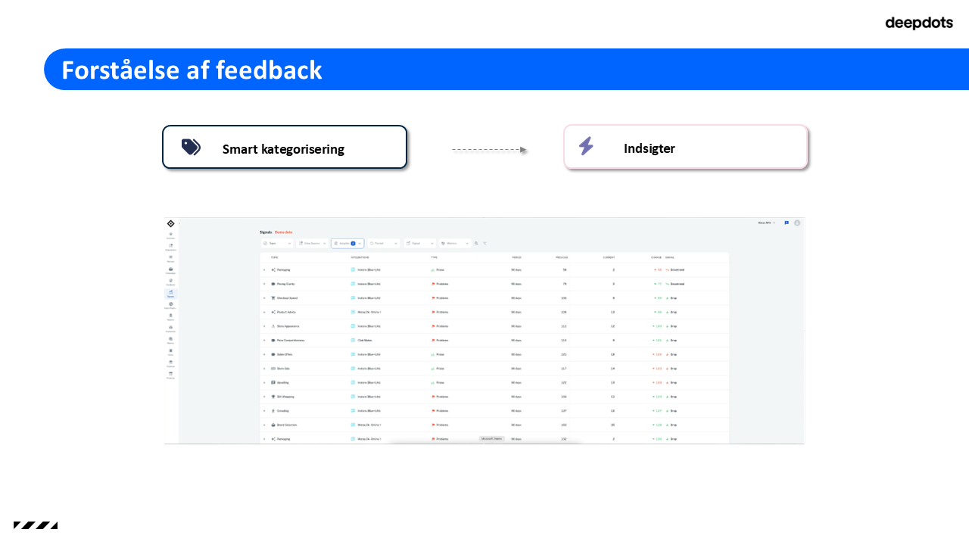Click the tag icon beside Smart kategorisering
Screen dimensions: 969x545
pyautogui.click(x=191, y=147)
